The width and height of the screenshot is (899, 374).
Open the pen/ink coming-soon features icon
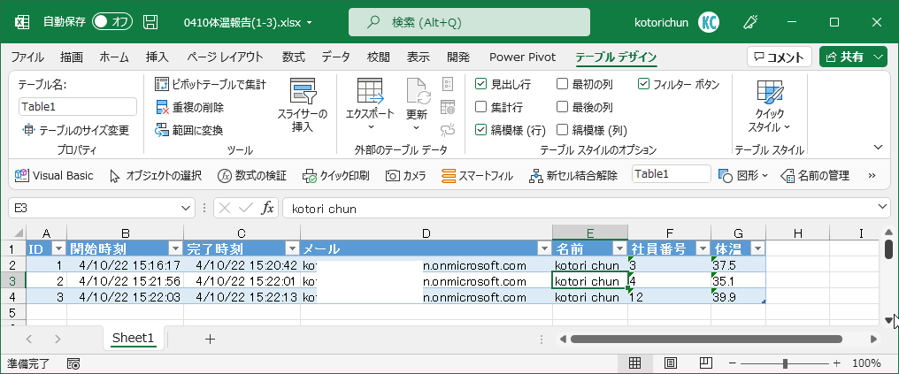tap(750, 22)
